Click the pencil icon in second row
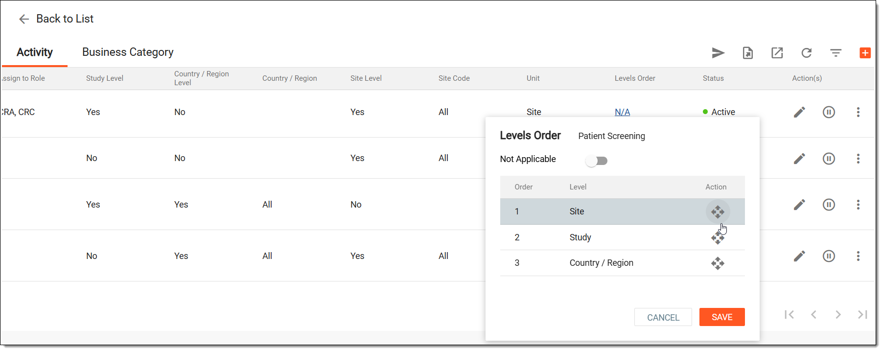 pos(799,159)
